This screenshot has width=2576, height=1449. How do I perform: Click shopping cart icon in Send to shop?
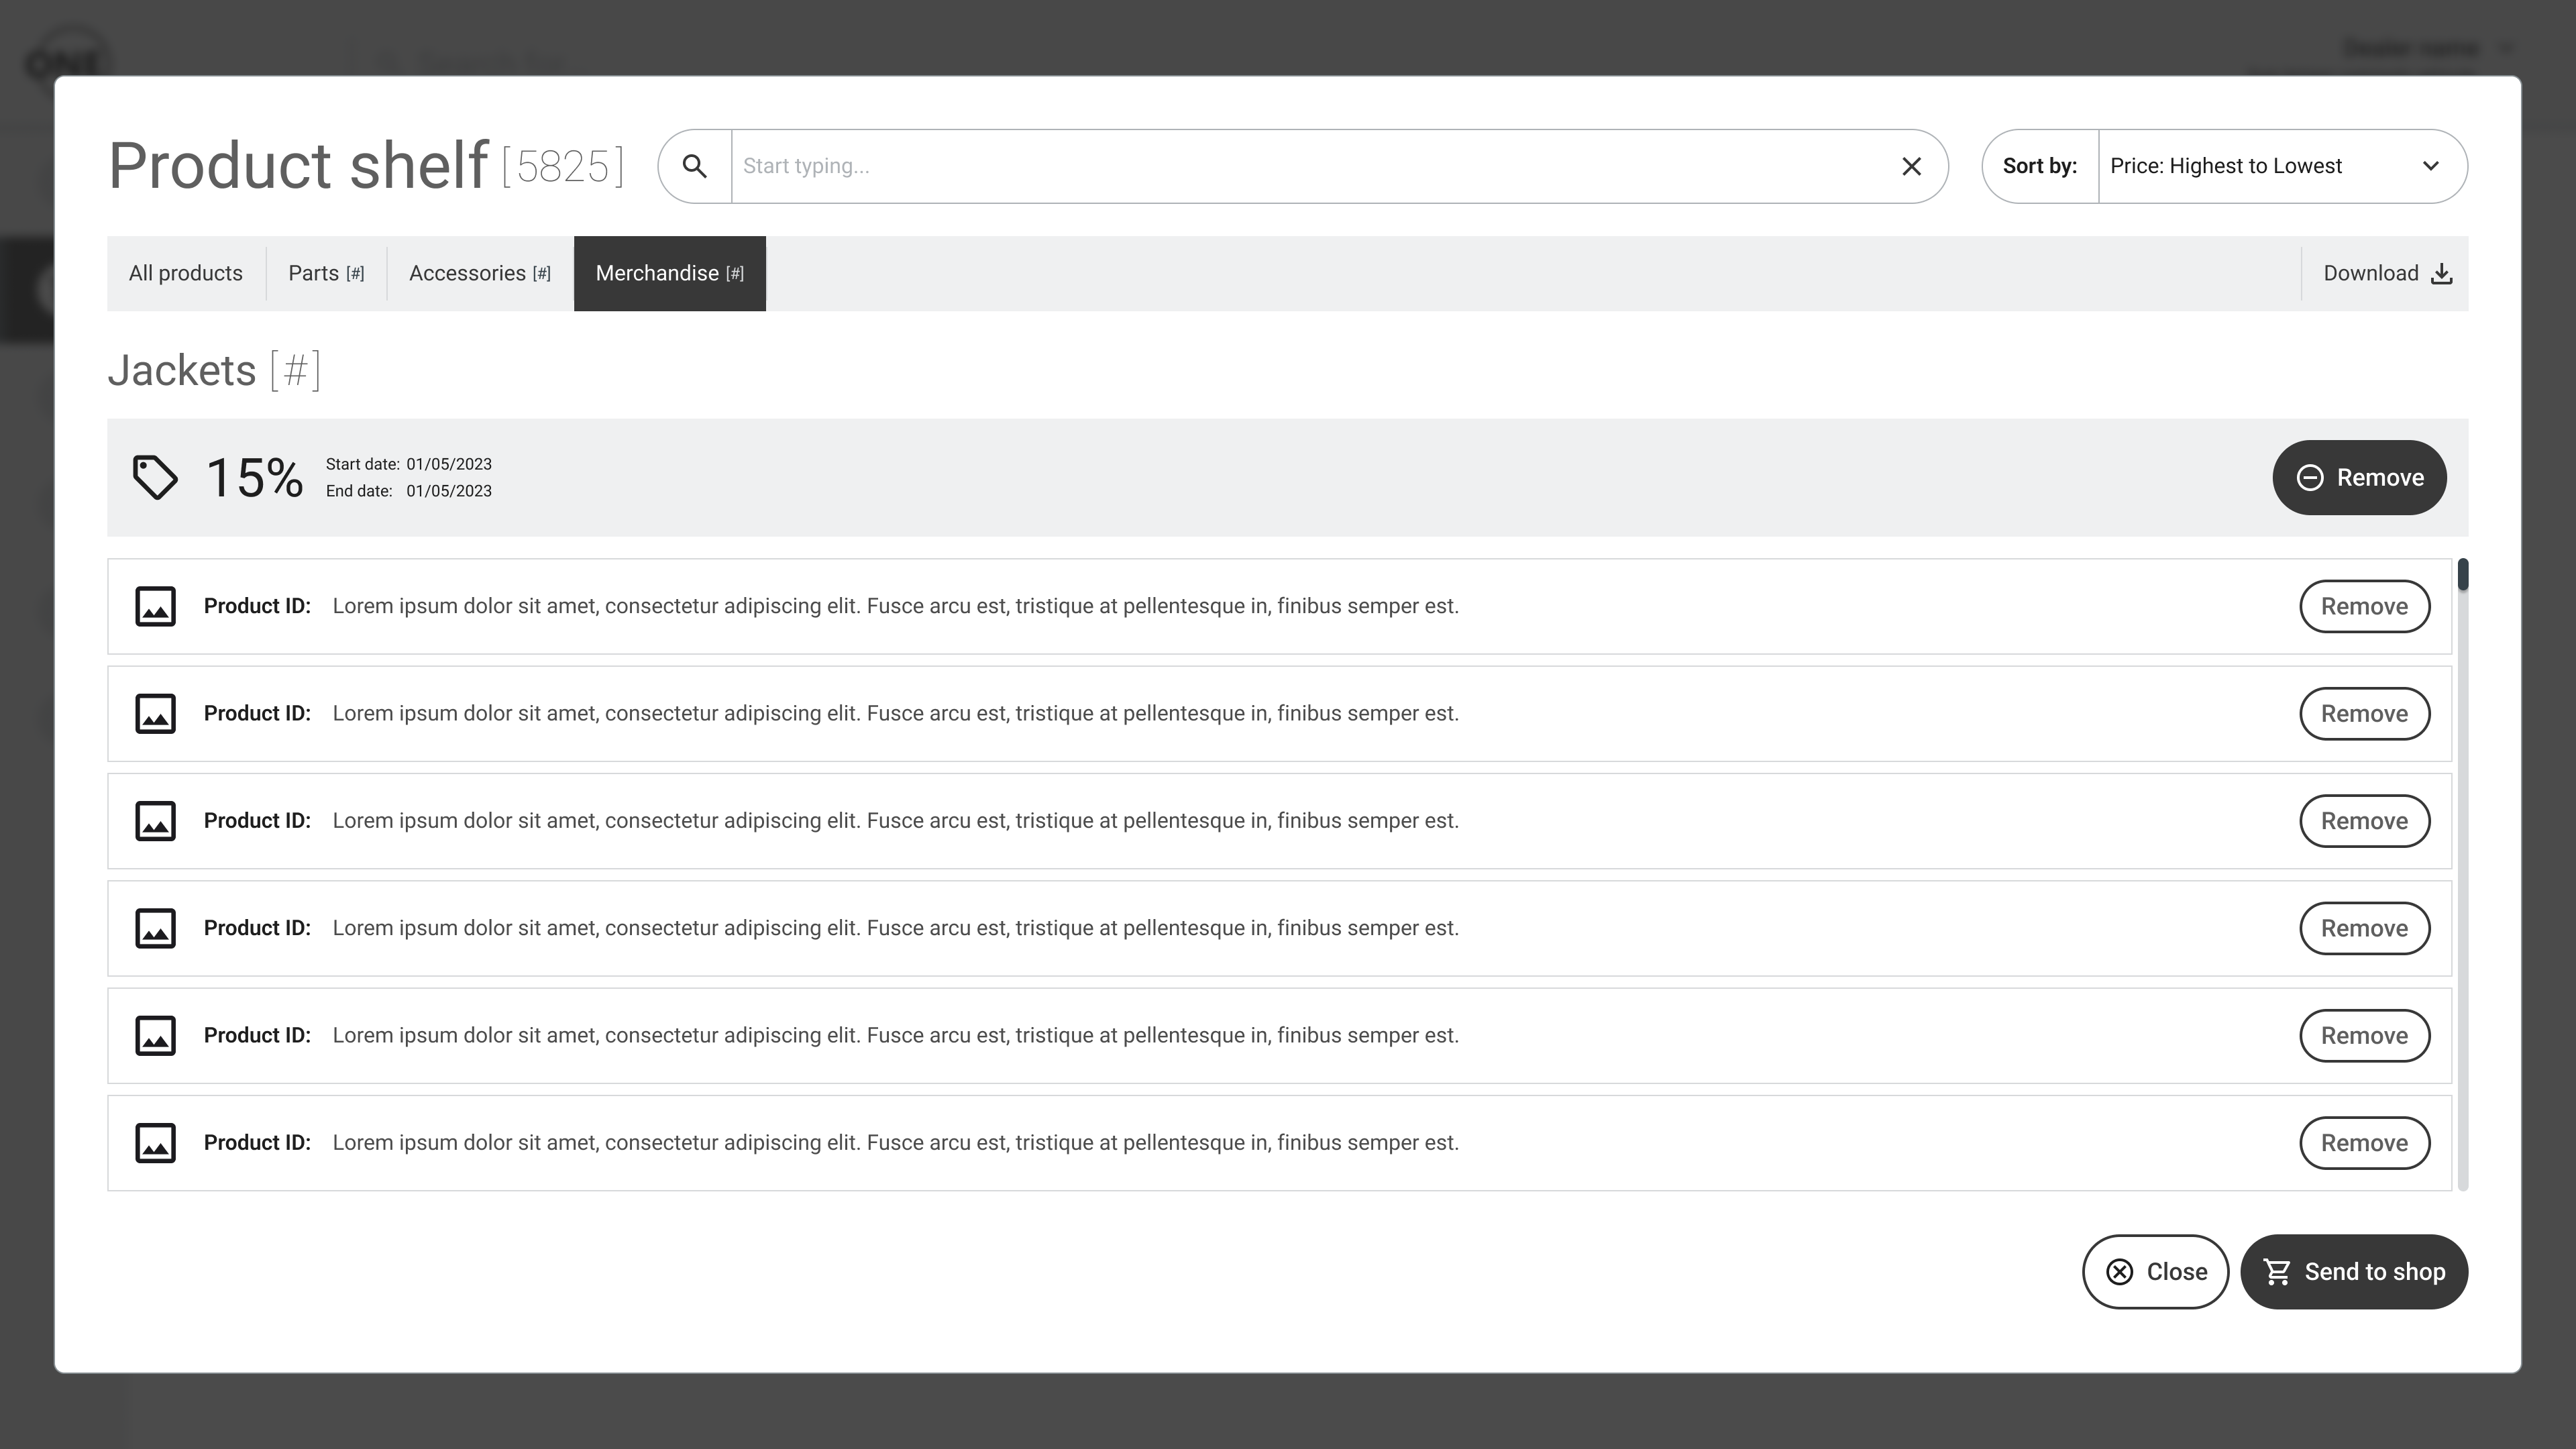click(x=2277, y=1272)
